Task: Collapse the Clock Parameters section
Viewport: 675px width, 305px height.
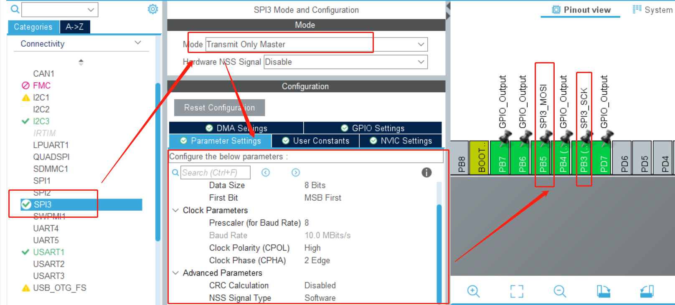Action: point(176,210)
